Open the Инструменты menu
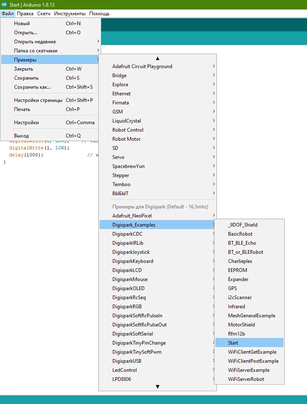Viewport: 307px width, 404px height. 70,14
